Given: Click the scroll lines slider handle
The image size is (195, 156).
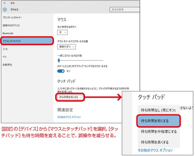Looking at the screenshot, I should coord(58,60).
